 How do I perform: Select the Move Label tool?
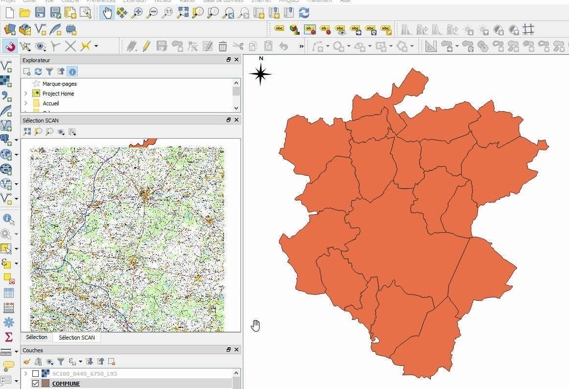356,30
